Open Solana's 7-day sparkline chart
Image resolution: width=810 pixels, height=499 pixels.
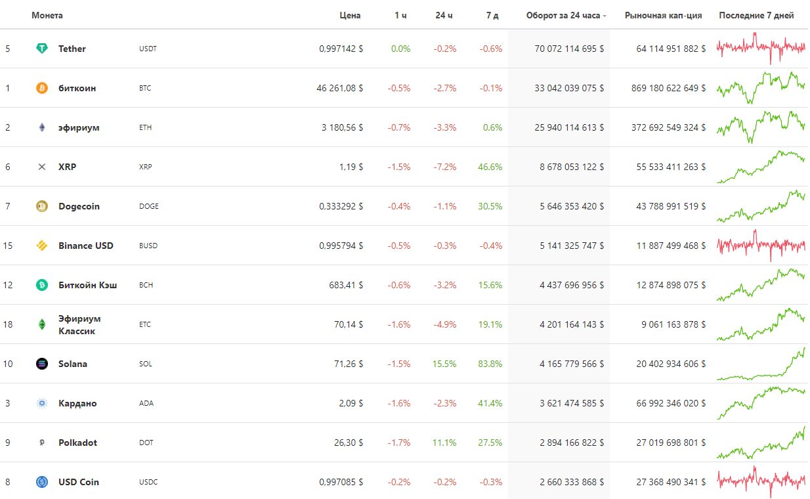(x=761, y=364)
